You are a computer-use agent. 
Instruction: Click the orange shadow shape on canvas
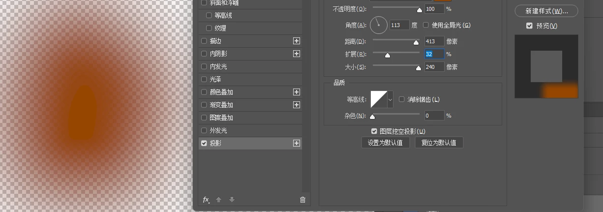coord(82,113)
